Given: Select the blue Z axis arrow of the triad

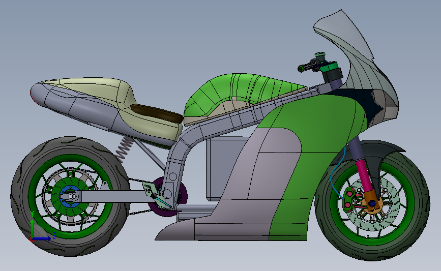Looking at the screenshot, I should point(43,238).
